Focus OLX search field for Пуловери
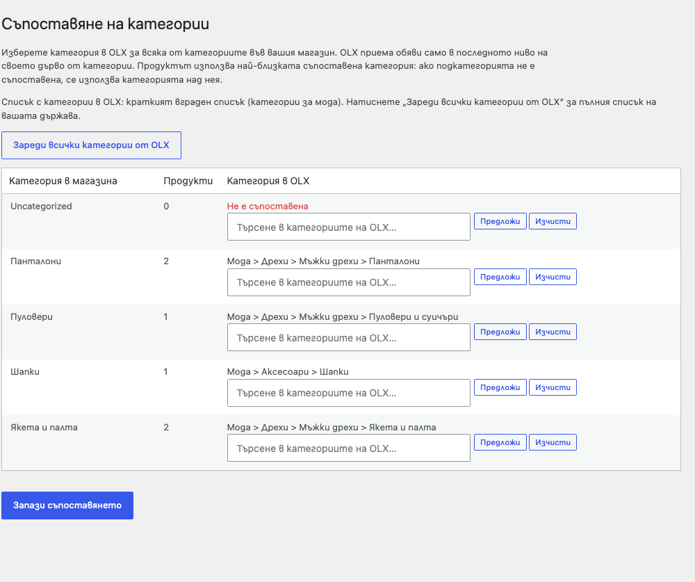Image resolution: width=695 pixels, height=582 pixels. (349, 337)
